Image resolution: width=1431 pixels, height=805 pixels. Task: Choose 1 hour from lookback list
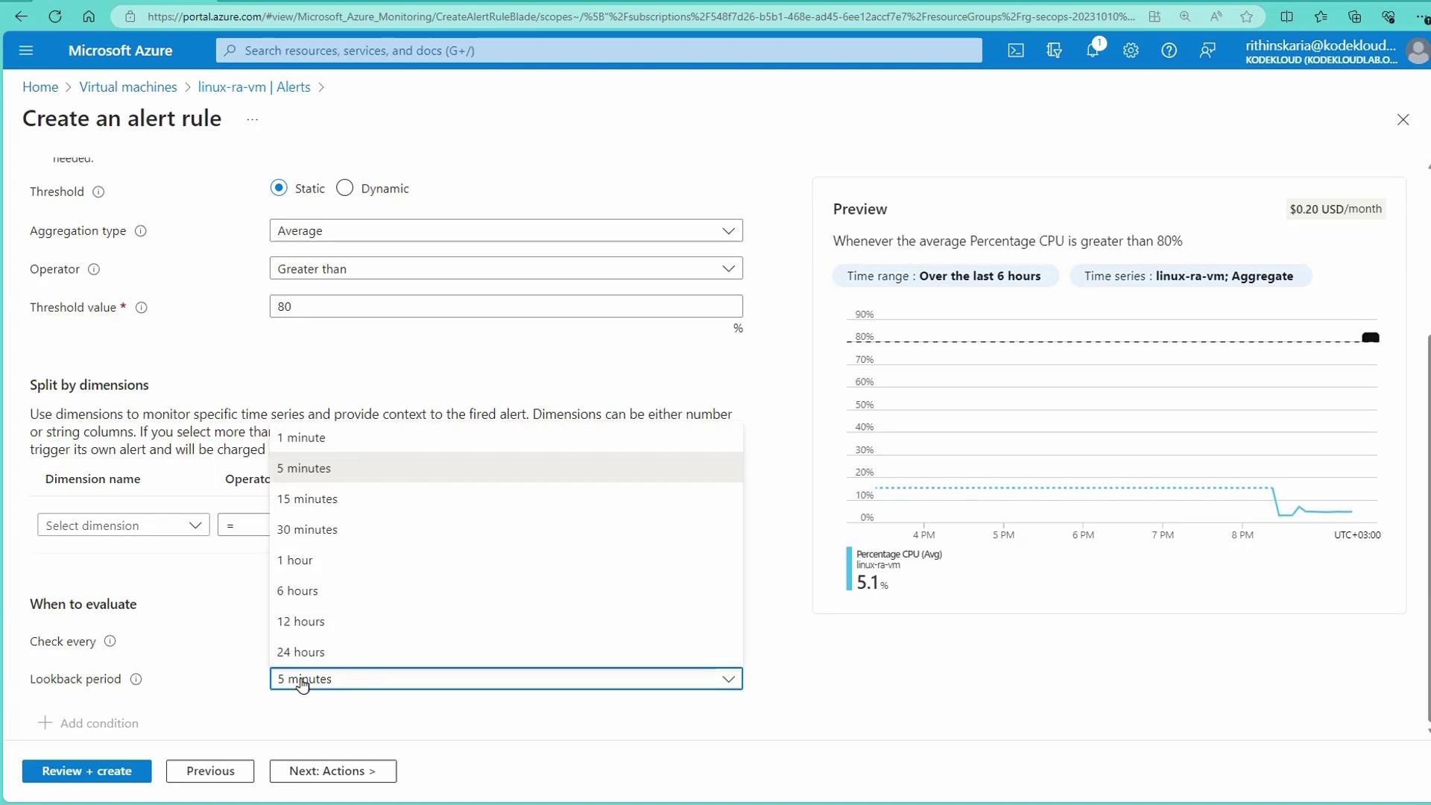[295, 561]
